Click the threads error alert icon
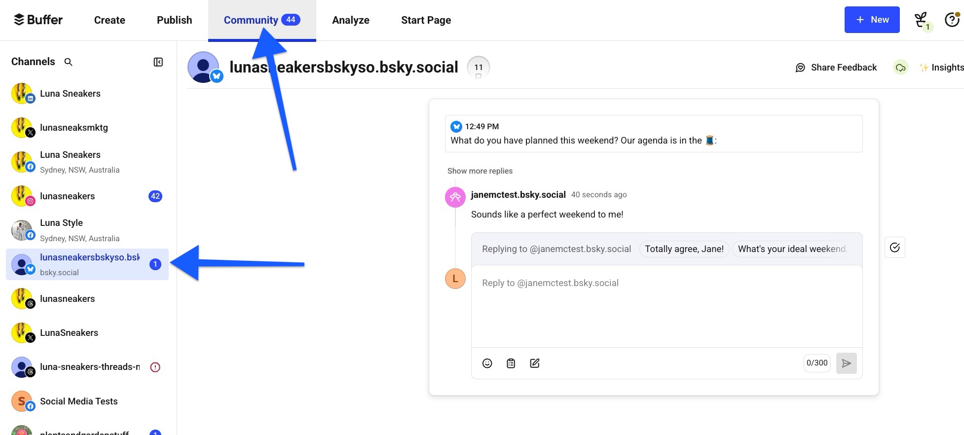 155,367
